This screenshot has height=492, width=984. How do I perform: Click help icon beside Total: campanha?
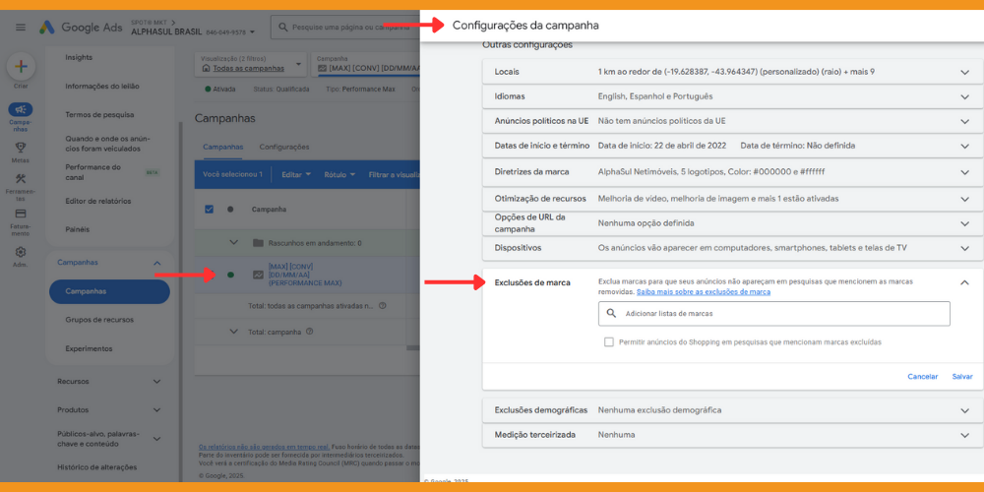(x=309, y=332)
